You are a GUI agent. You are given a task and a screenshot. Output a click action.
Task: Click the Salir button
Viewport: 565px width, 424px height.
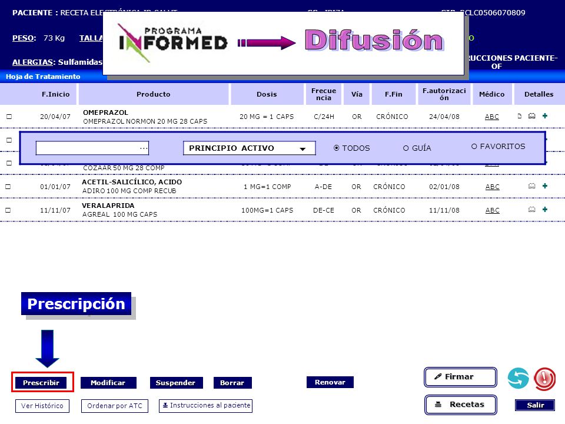pos(535,405)
